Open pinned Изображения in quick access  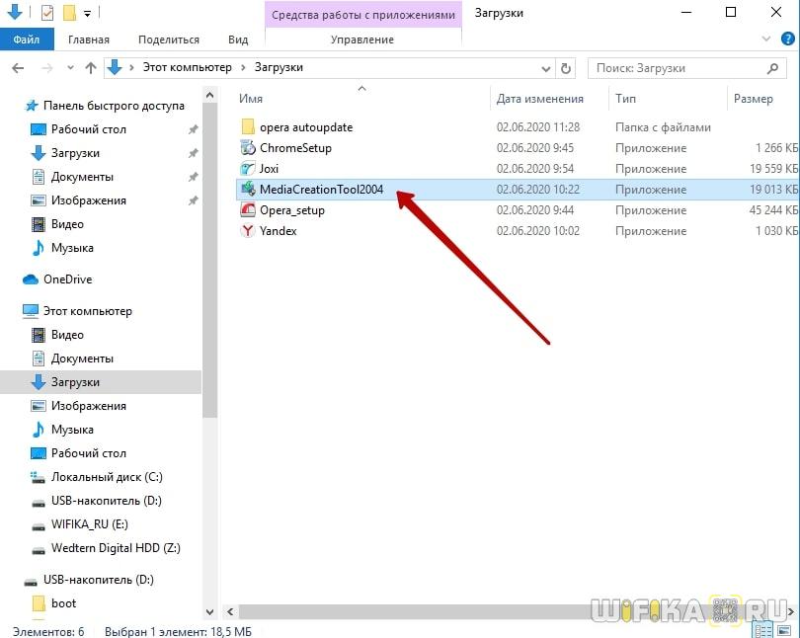point(88,200)
